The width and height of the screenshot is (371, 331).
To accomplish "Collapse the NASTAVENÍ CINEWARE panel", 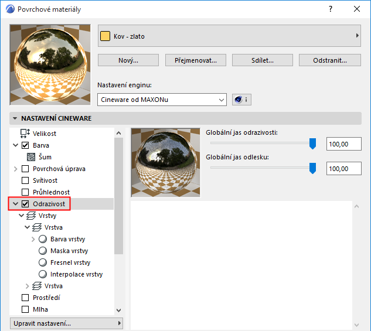I will click(x=15, y=118).
